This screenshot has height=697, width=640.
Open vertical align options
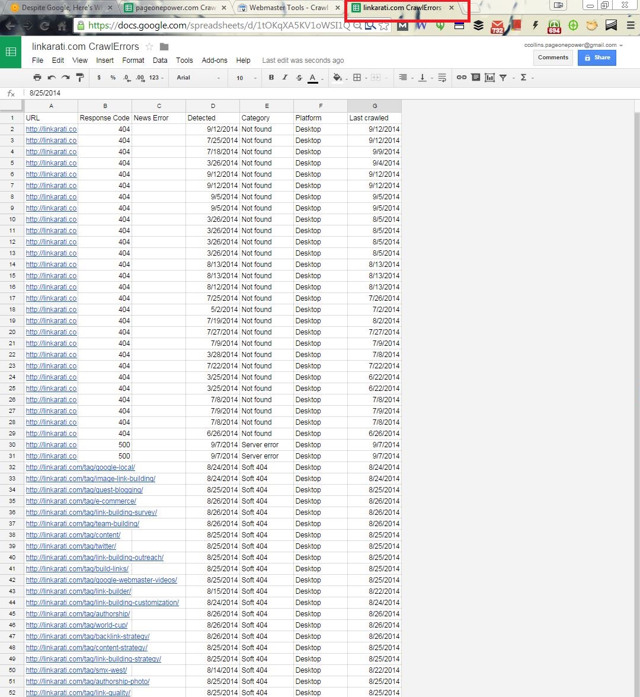423,77
